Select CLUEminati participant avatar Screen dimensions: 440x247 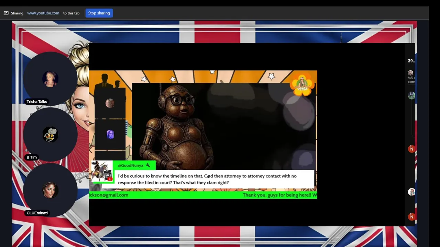(50, 190)
